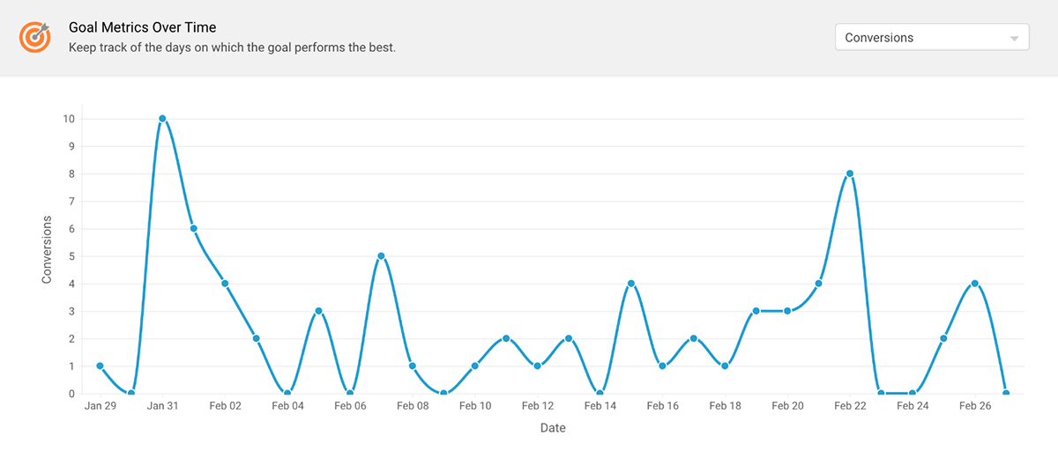Viewport: 1058px width, 465px height.
Task: Click the Goal Metrics Over Time heading
Action: (x=142, y=28)
